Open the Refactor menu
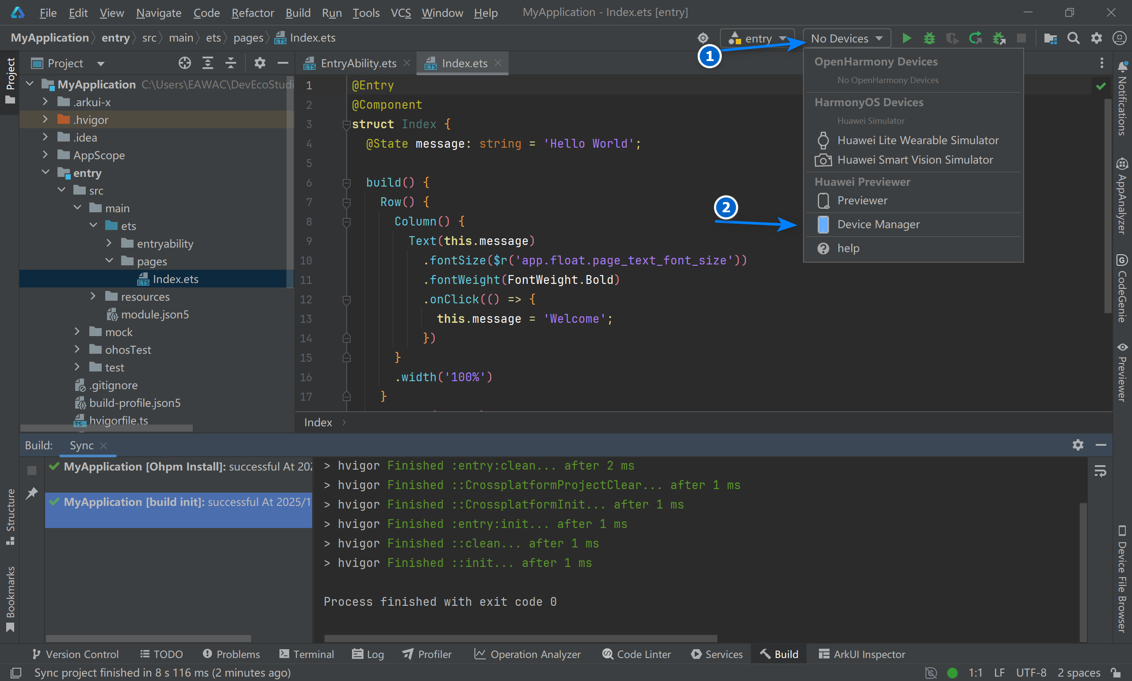 pyautogui.click(x=252, y=13)
